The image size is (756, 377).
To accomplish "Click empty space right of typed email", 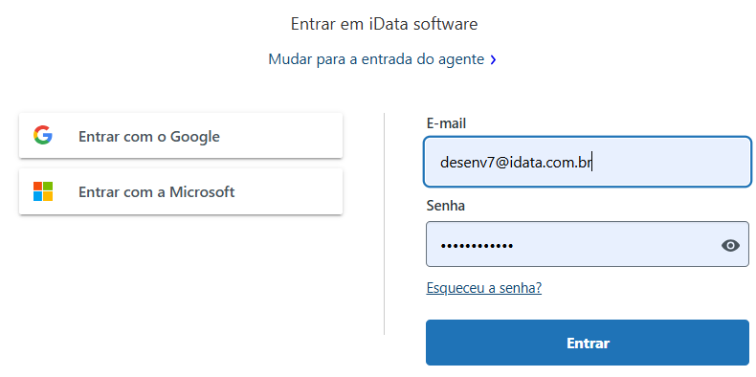I will [x=670, y=163].
